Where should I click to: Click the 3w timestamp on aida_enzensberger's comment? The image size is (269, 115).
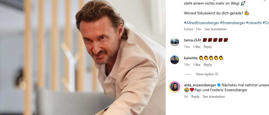[x=186, y=97]
